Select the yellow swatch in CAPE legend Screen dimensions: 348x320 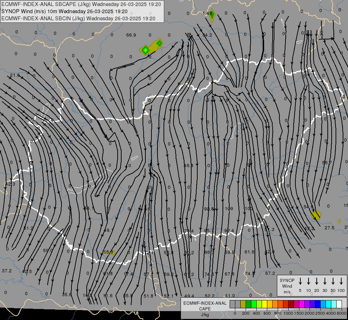(x=264, y=304)
